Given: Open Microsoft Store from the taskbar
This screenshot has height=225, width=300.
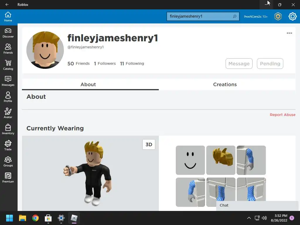Looking at the screenshot, I should (x=48, y=218).
